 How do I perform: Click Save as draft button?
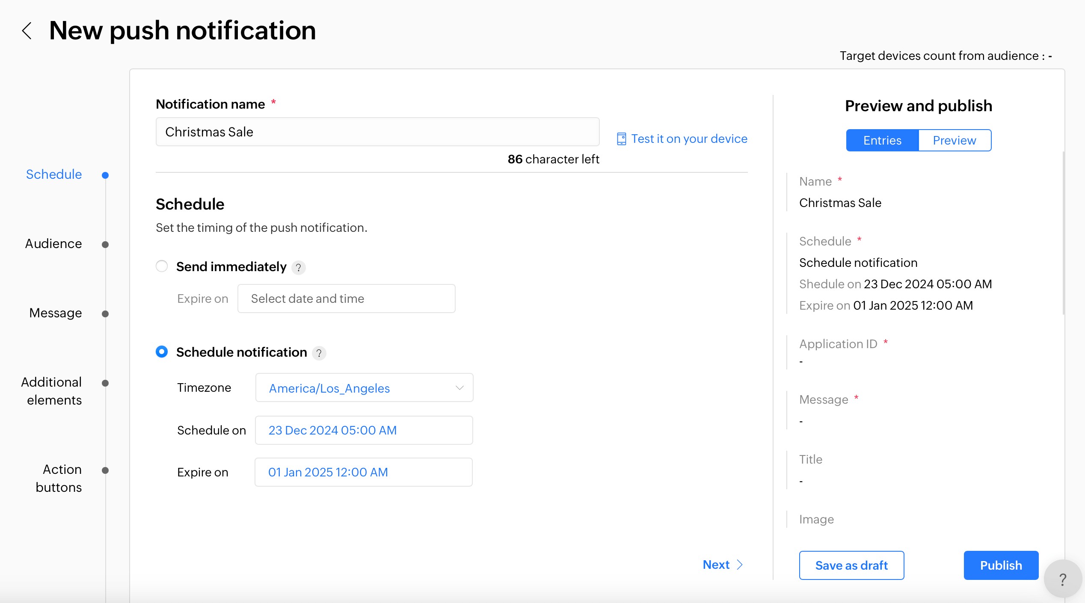click(851, 565)
